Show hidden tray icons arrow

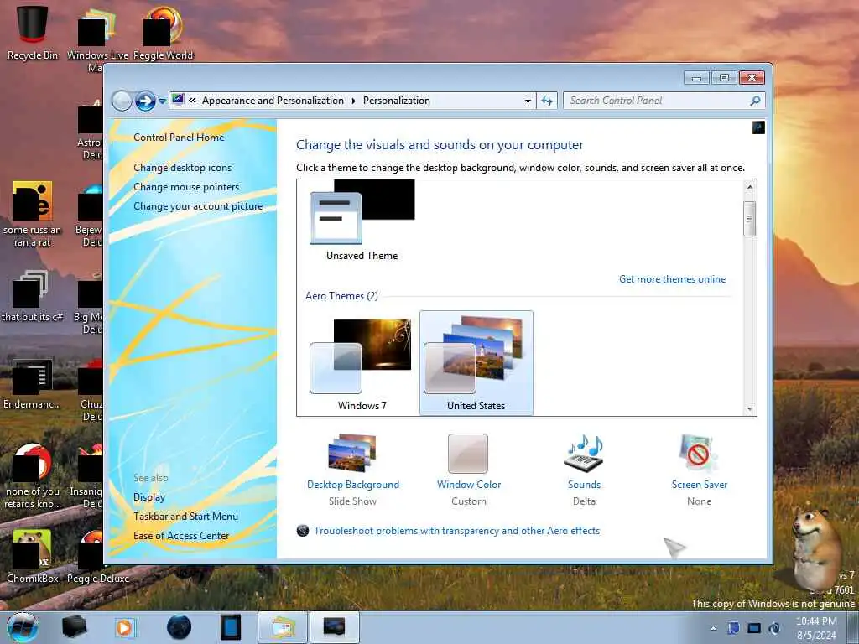[713, 628]
